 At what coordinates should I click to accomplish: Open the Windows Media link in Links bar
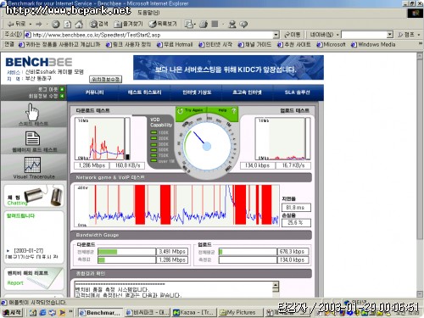click(373, 45)
